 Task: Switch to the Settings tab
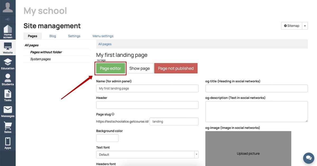pos(74,36)
